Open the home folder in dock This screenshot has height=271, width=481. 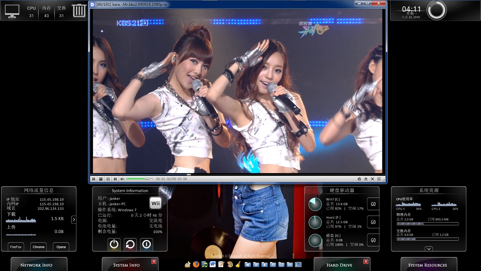248,264
